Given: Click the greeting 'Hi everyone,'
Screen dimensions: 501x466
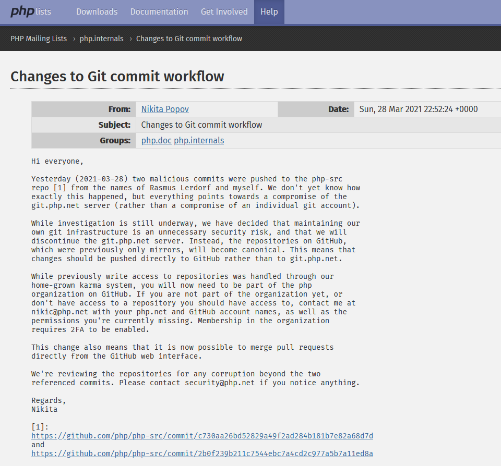Looking at the screenshot, I should click(x=57, y=162).
